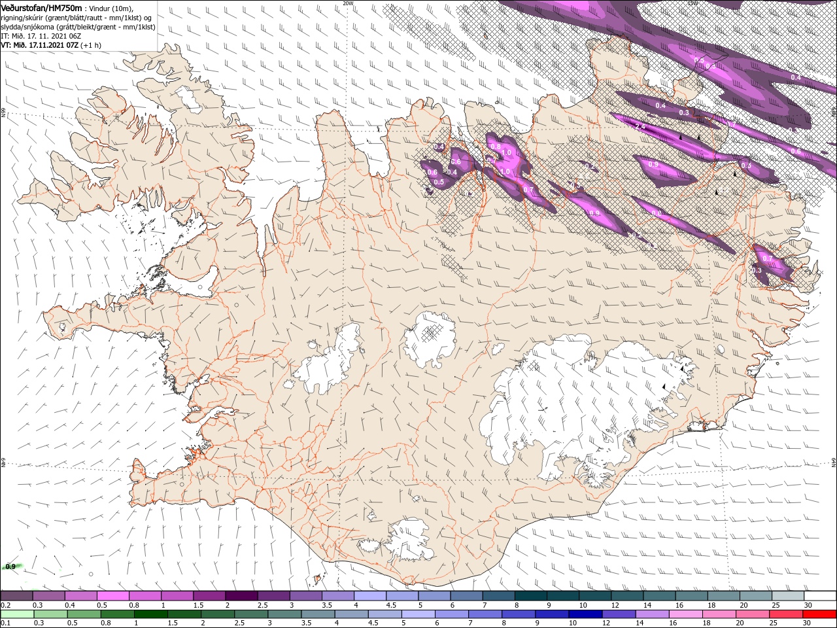
Task: Pick the top-row legend swatch starting at 1.5
Action: [x=209, y=596]
